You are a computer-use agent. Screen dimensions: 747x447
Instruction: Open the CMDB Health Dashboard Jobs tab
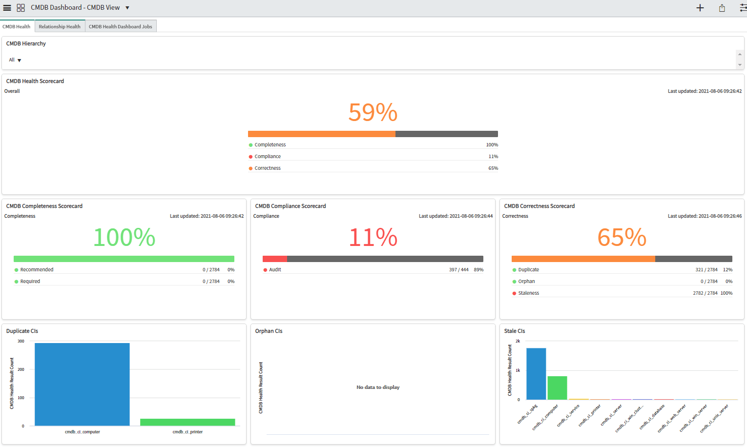tap(121, 26)
